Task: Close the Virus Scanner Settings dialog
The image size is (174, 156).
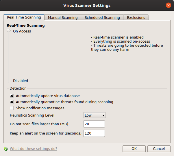Action: [x=168, y=5]
